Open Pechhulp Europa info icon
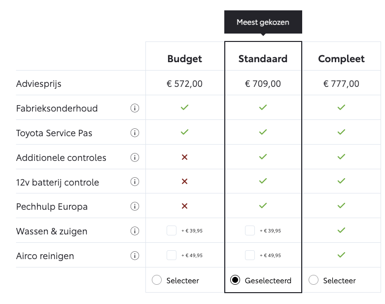Image resolution: width=385 pixels, height=304 pixels. (x=135, y=206)
